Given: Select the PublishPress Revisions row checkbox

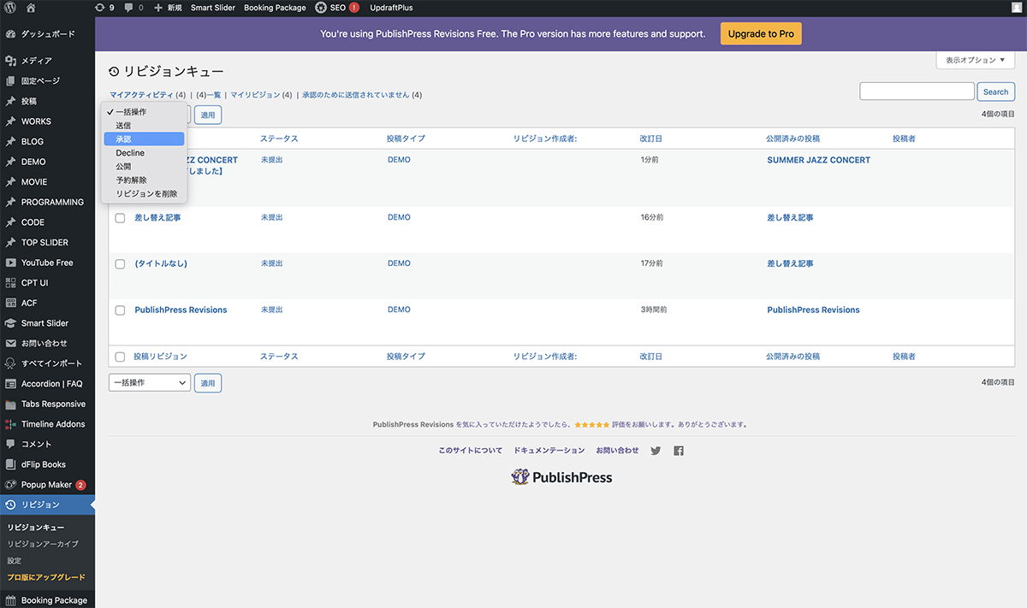Looking at the screenshot, I should point(120,310).
